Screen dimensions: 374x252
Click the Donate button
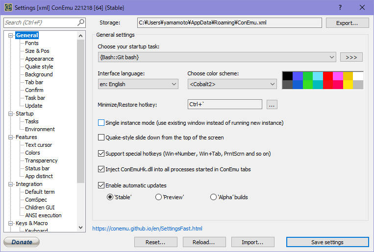(22, 242)
